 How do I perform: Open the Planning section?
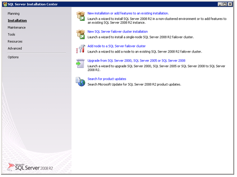[x=14, y=14]
